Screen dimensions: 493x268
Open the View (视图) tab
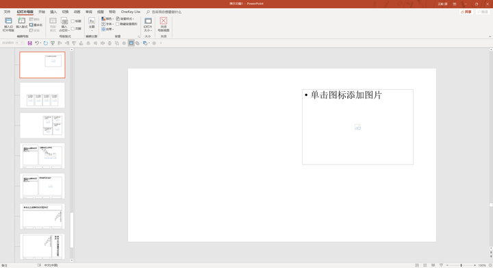[x=100, y=12]
